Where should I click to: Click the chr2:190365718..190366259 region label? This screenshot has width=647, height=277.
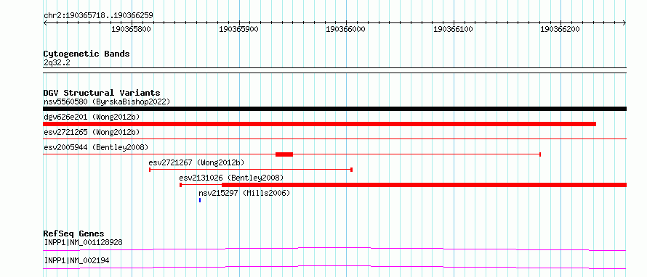tap(98, 15)
